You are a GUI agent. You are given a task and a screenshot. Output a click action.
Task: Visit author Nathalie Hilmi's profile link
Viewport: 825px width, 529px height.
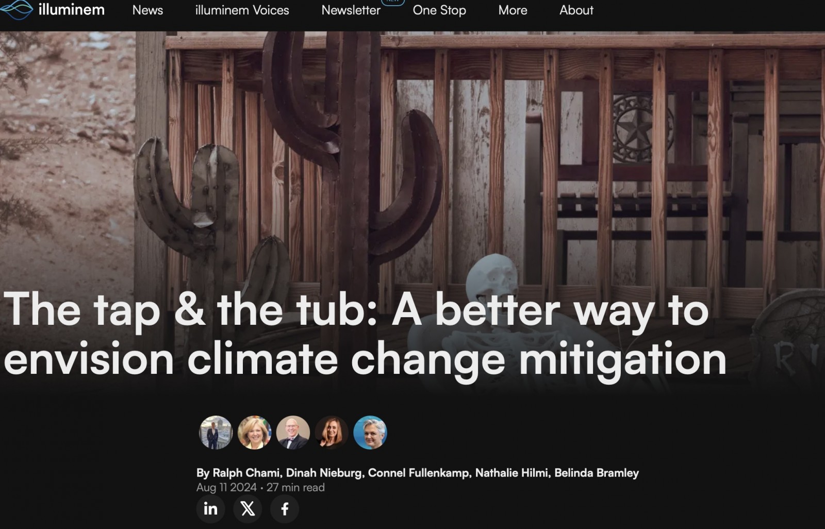tap(512, 473)
